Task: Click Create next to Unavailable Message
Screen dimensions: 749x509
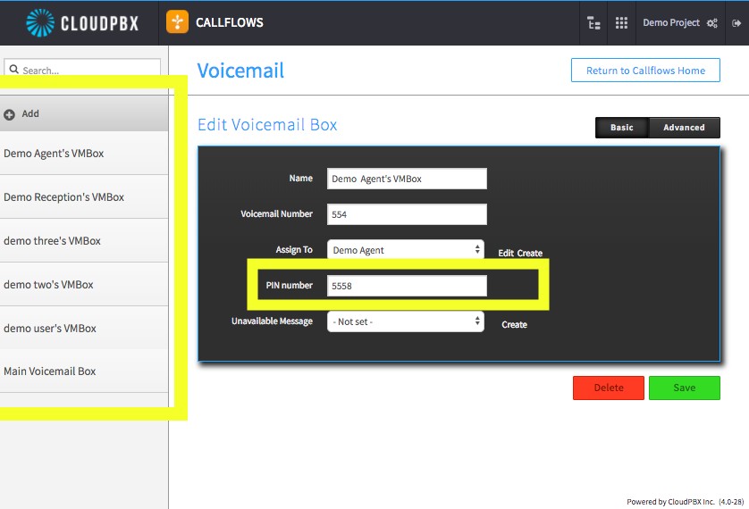Action: click(x=515, y=324)
